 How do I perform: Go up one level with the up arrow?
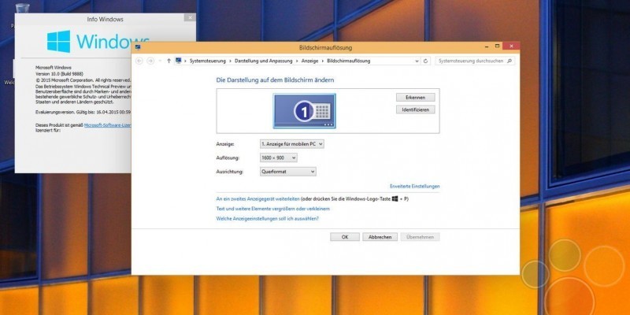[169, 61]
